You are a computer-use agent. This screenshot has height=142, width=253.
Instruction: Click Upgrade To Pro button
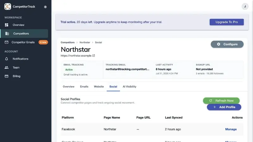227,22
